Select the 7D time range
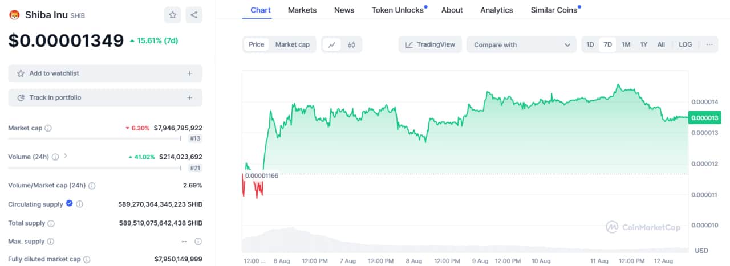 [x=608, y=44]
